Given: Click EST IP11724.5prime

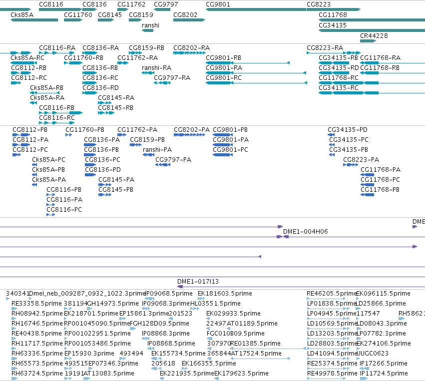Looking at the screenshot, I should click(x=384, y=374).
